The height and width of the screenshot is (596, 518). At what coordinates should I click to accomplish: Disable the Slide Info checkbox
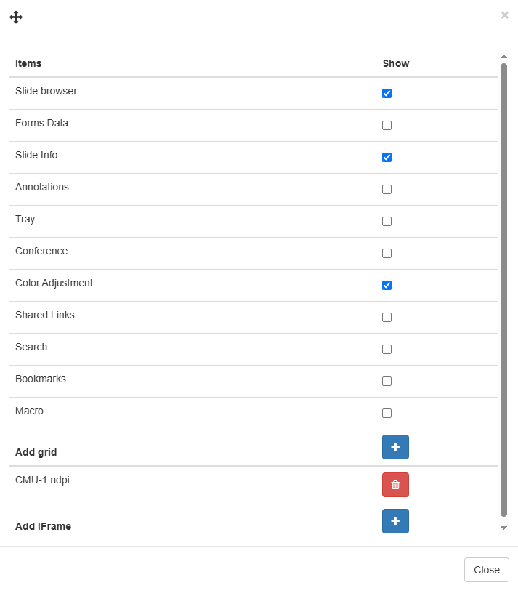pos(387,158)
